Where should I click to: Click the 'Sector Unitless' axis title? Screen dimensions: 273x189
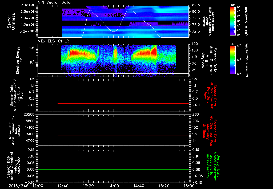(11, 21)
